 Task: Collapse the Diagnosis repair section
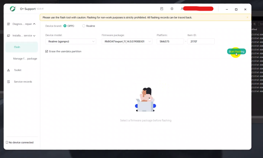pyautogui.click(x=34, y=24)
